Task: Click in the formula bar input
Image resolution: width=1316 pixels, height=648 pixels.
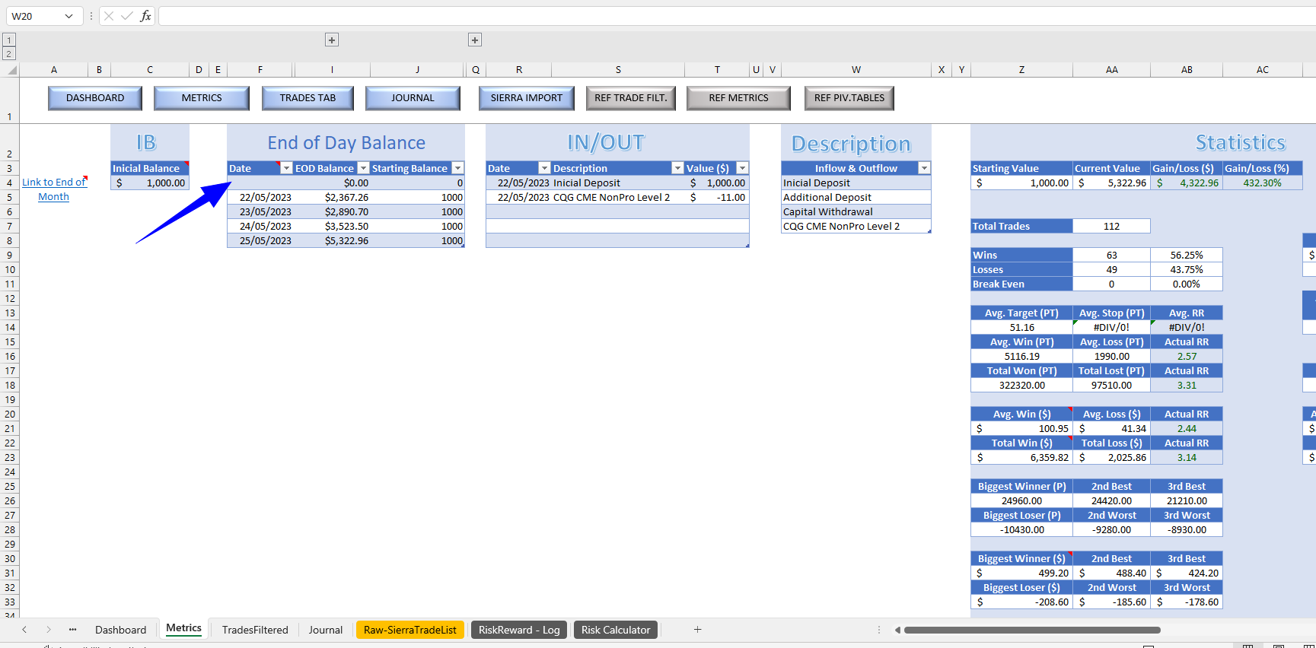Action: pos(737,16)
